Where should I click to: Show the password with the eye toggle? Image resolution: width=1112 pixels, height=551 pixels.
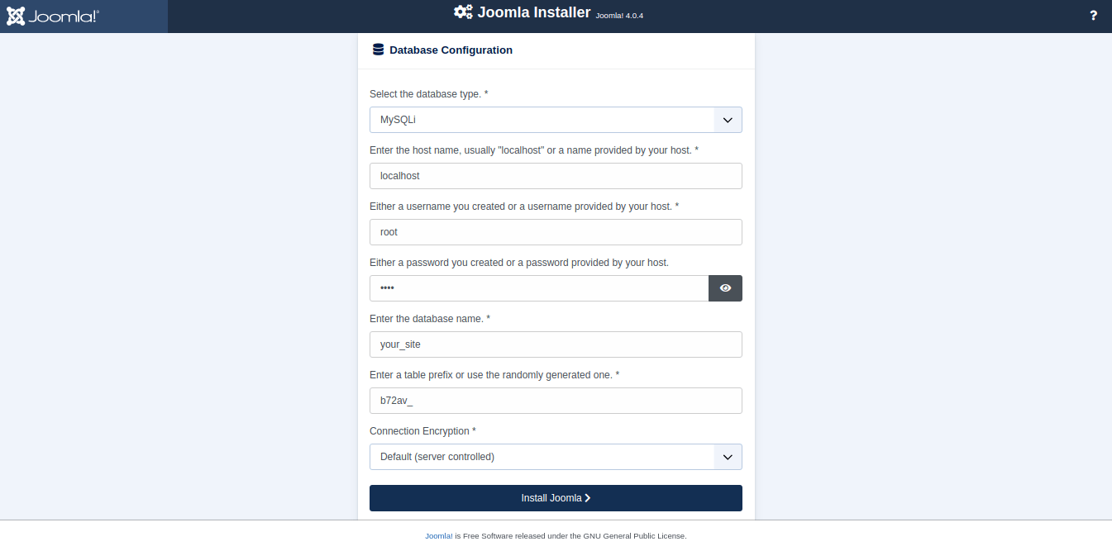[x=725, y=288]
